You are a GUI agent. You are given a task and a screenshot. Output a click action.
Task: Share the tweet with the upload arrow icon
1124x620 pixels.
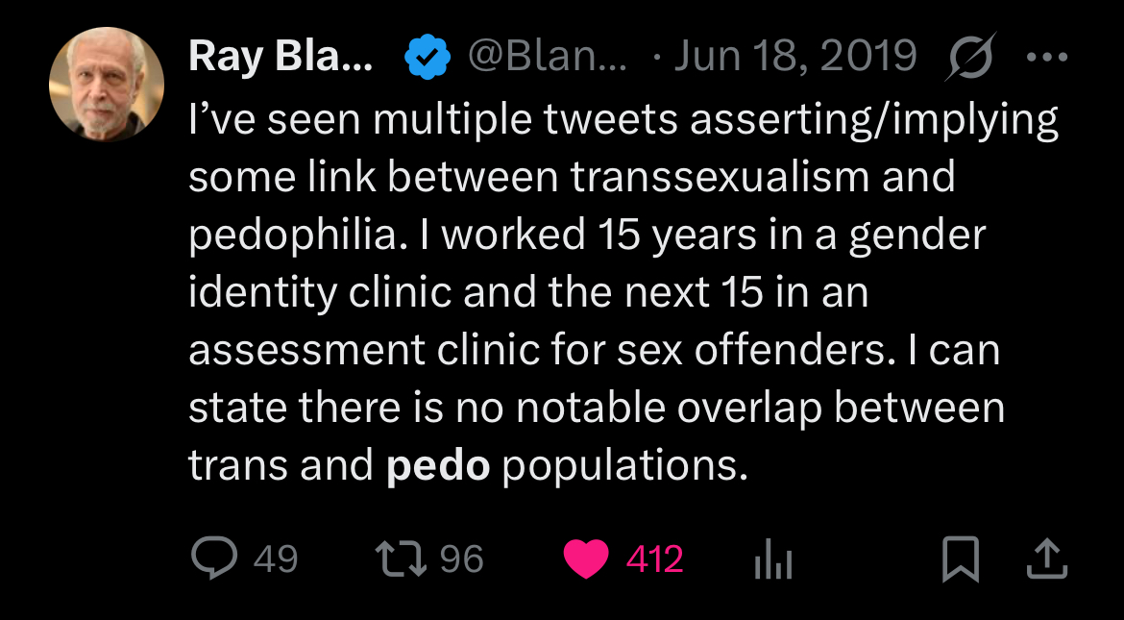pyautogui.click(x=1047, y=559)
